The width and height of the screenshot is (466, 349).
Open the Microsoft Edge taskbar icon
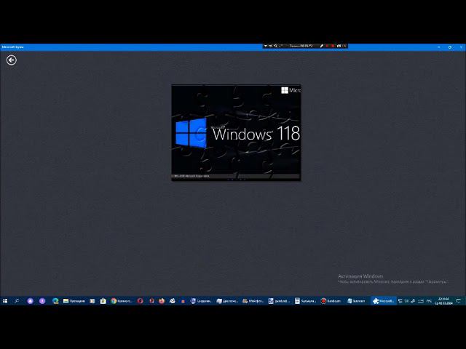tap(55, 301)
